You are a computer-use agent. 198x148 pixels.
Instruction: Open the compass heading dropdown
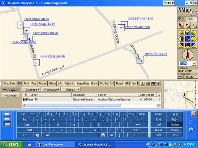tap(194, 63)
